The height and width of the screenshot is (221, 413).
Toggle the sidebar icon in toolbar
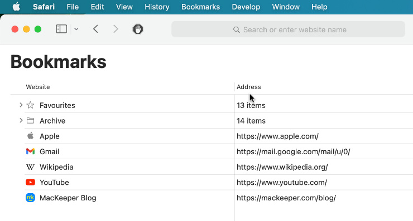(61, 29)
